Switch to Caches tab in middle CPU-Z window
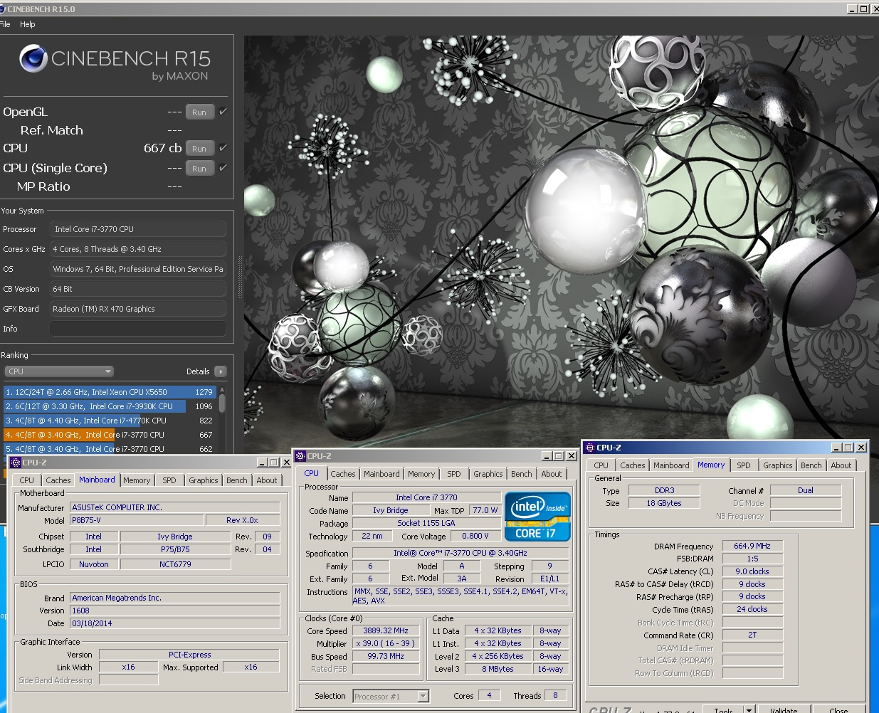The height and width of the screenshot is (713, 879). coord(342,474)
